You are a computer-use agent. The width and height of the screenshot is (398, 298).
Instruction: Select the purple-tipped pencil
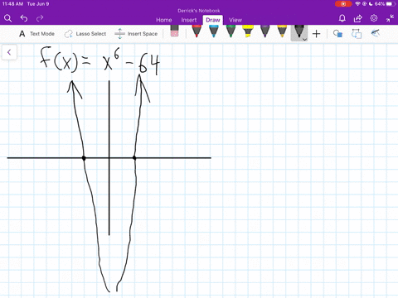(265, 31)
